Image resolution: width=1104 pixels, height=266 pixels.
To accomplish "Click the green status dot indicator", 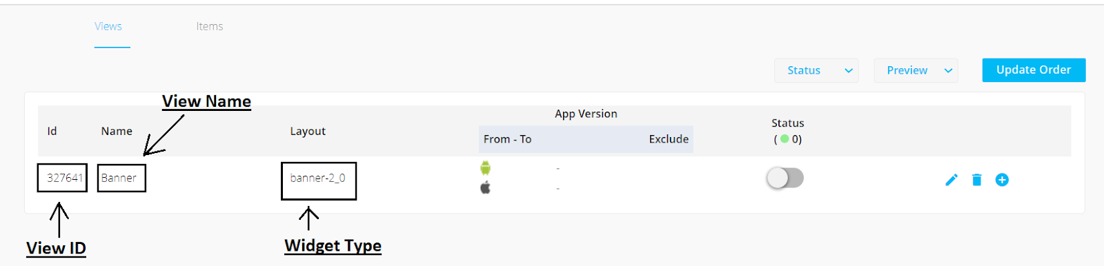I will [785, 139].
